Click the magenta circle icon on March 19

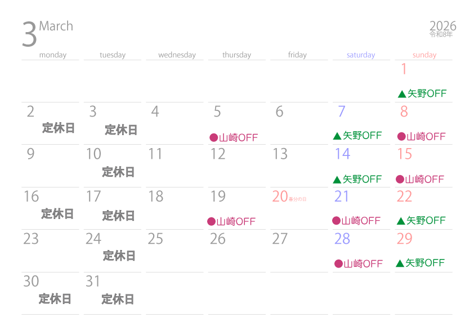tap(211, 221)
